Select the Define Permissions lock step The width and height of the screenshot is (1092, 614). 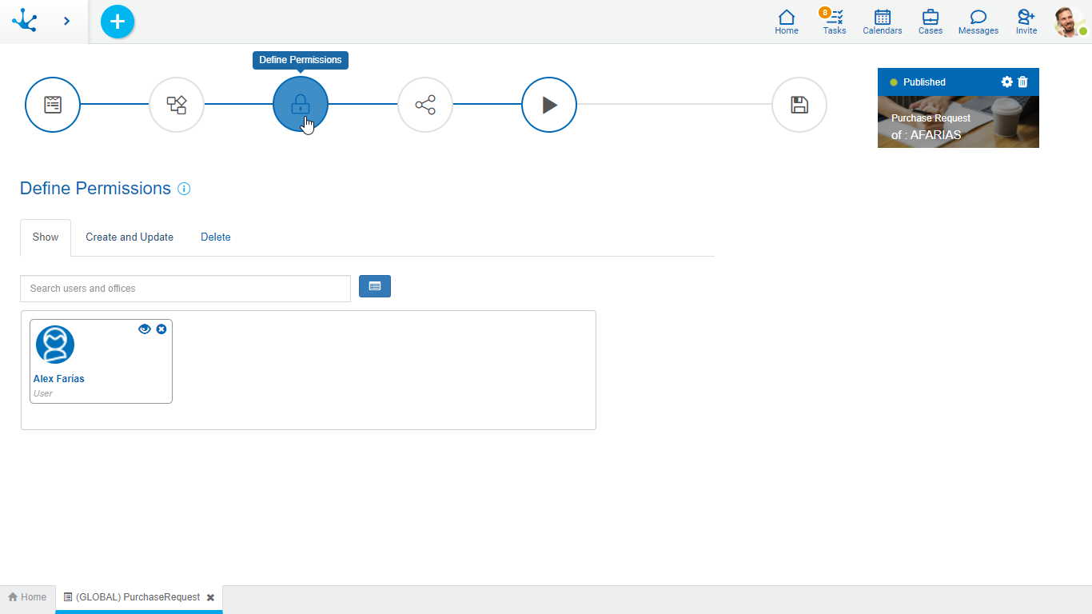pos(301,105)
